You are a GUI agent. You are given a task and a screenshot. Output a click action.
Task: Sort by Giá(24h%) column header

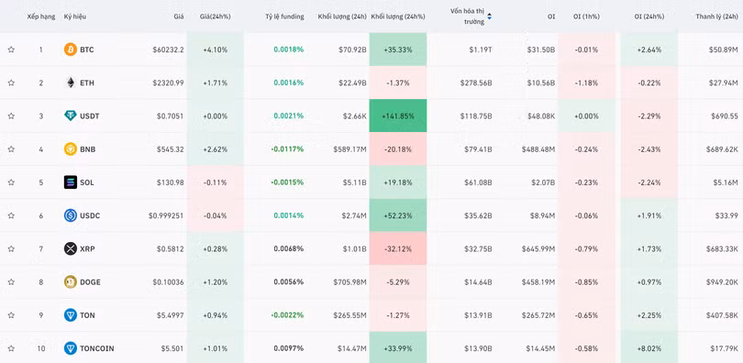coord(216,16)
